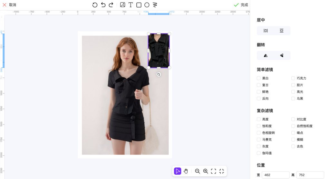Click the 高 height input field

coord(310,175)
